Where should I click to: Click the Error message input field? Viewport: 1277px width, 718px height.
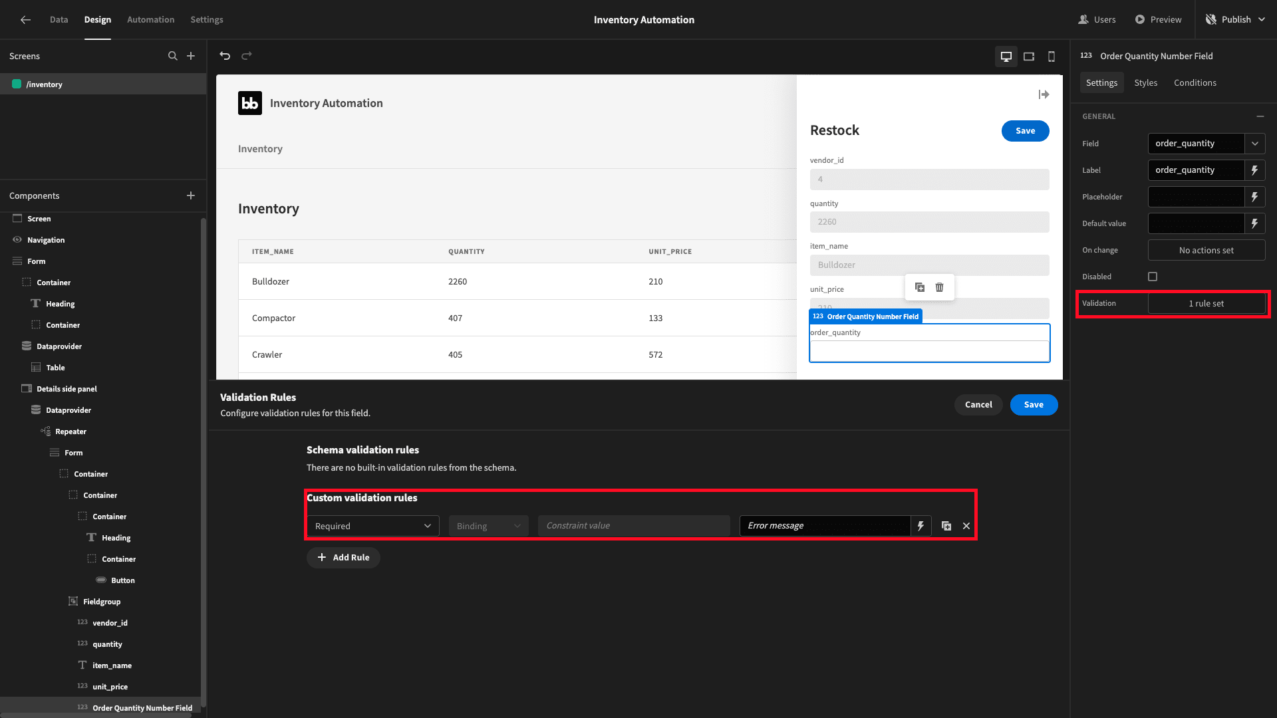[825, 526]
